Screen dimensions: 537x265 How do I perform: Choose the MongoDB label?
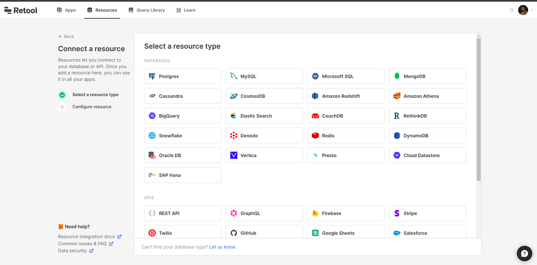[x=414, y=77]
